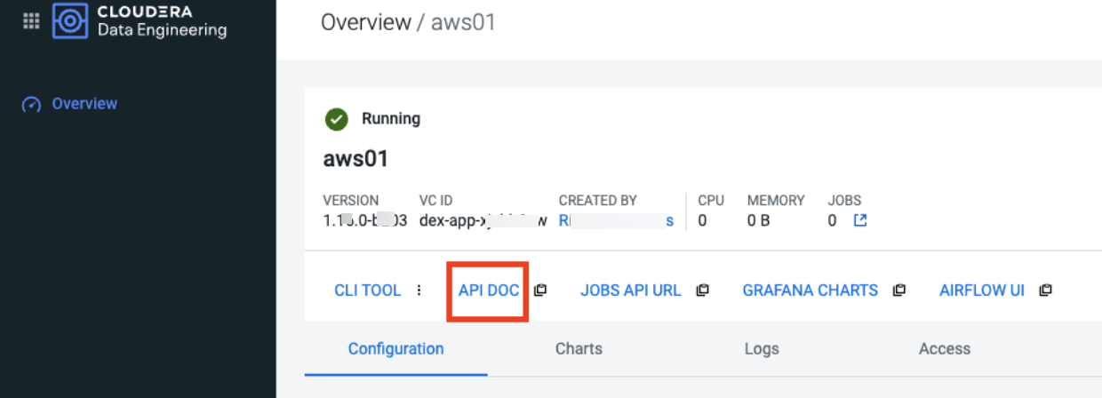Copy the AIRFLOW UI URL
The width and height of the screenshot is (1102, 398).
[x=1045, y=291]
